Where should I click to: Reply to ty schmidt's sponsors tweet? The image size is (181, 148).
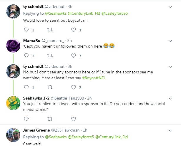click(26, 87)
